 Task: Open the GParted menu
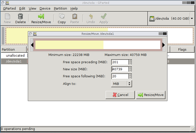[9, 9]
